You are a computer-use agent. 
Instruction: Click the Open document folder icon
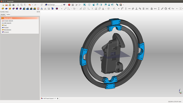[x=6, y=5]
